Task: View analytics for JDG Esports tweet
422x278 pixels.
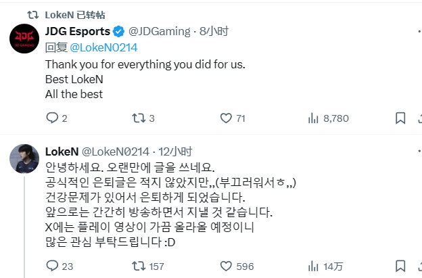Action: pos(313,118)
